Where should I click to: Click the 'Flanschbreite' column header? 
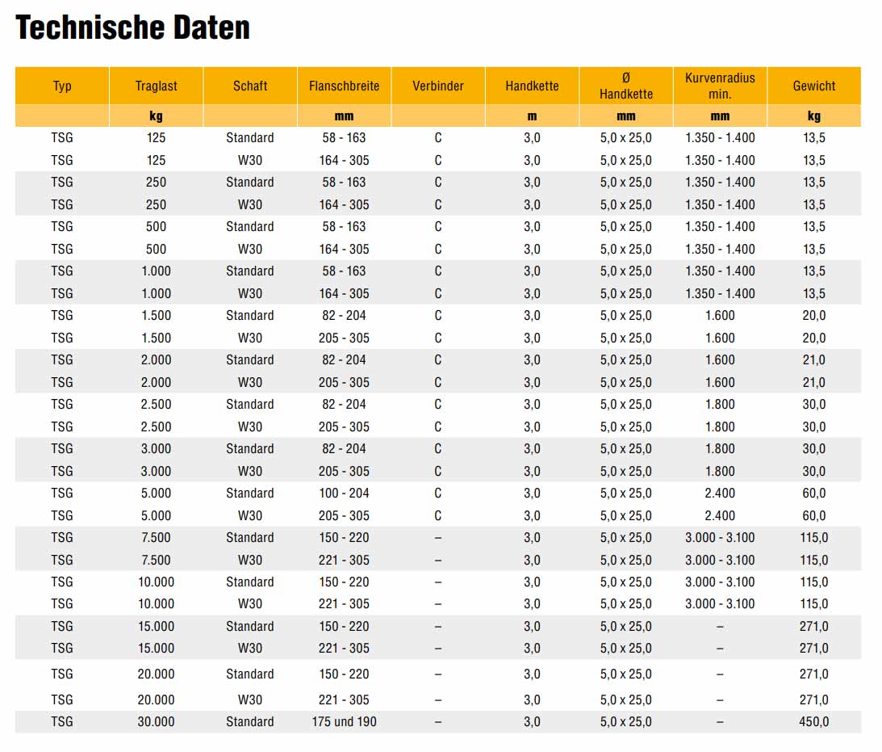(x=344, y=86)
